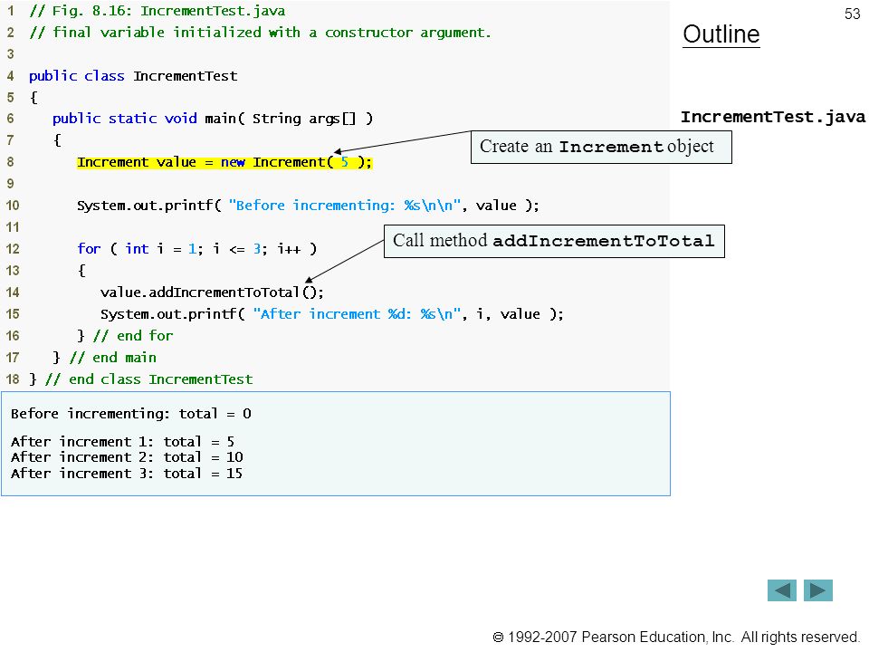Click the 'Before incrementing' printf statement
The width and height of the screenshot is (869, 652).
pyautogui.click(x=308, y=206)
